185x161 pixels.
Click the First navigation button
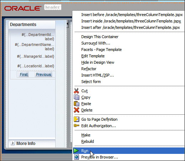pyautogui.click(x=24, y=74)
